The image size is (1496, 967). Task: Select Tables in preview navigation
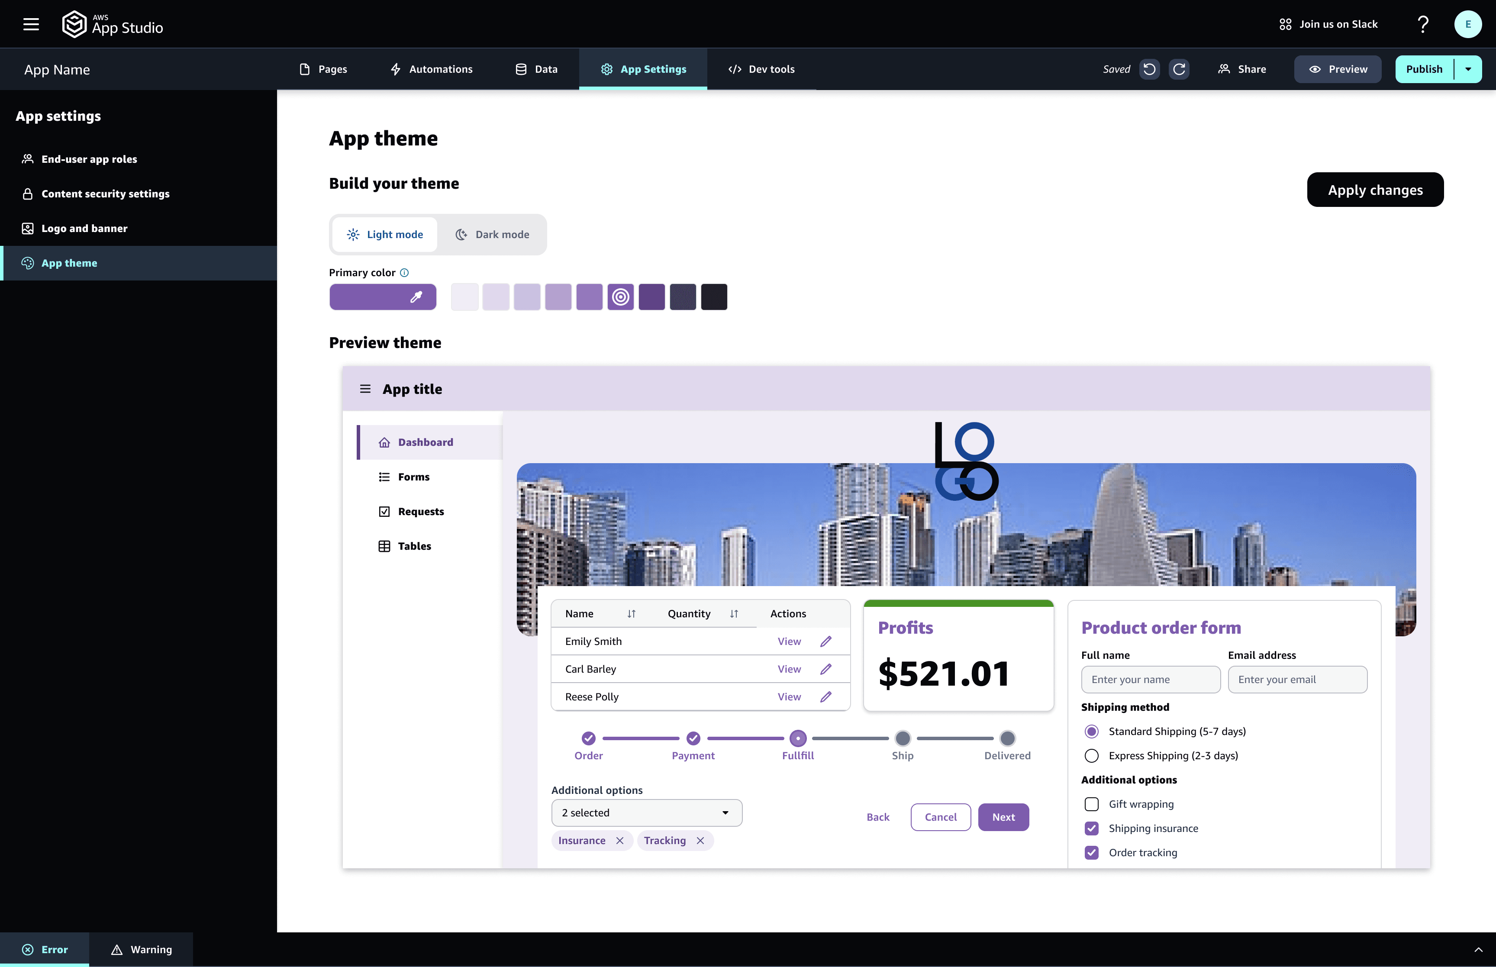[430, 546]
